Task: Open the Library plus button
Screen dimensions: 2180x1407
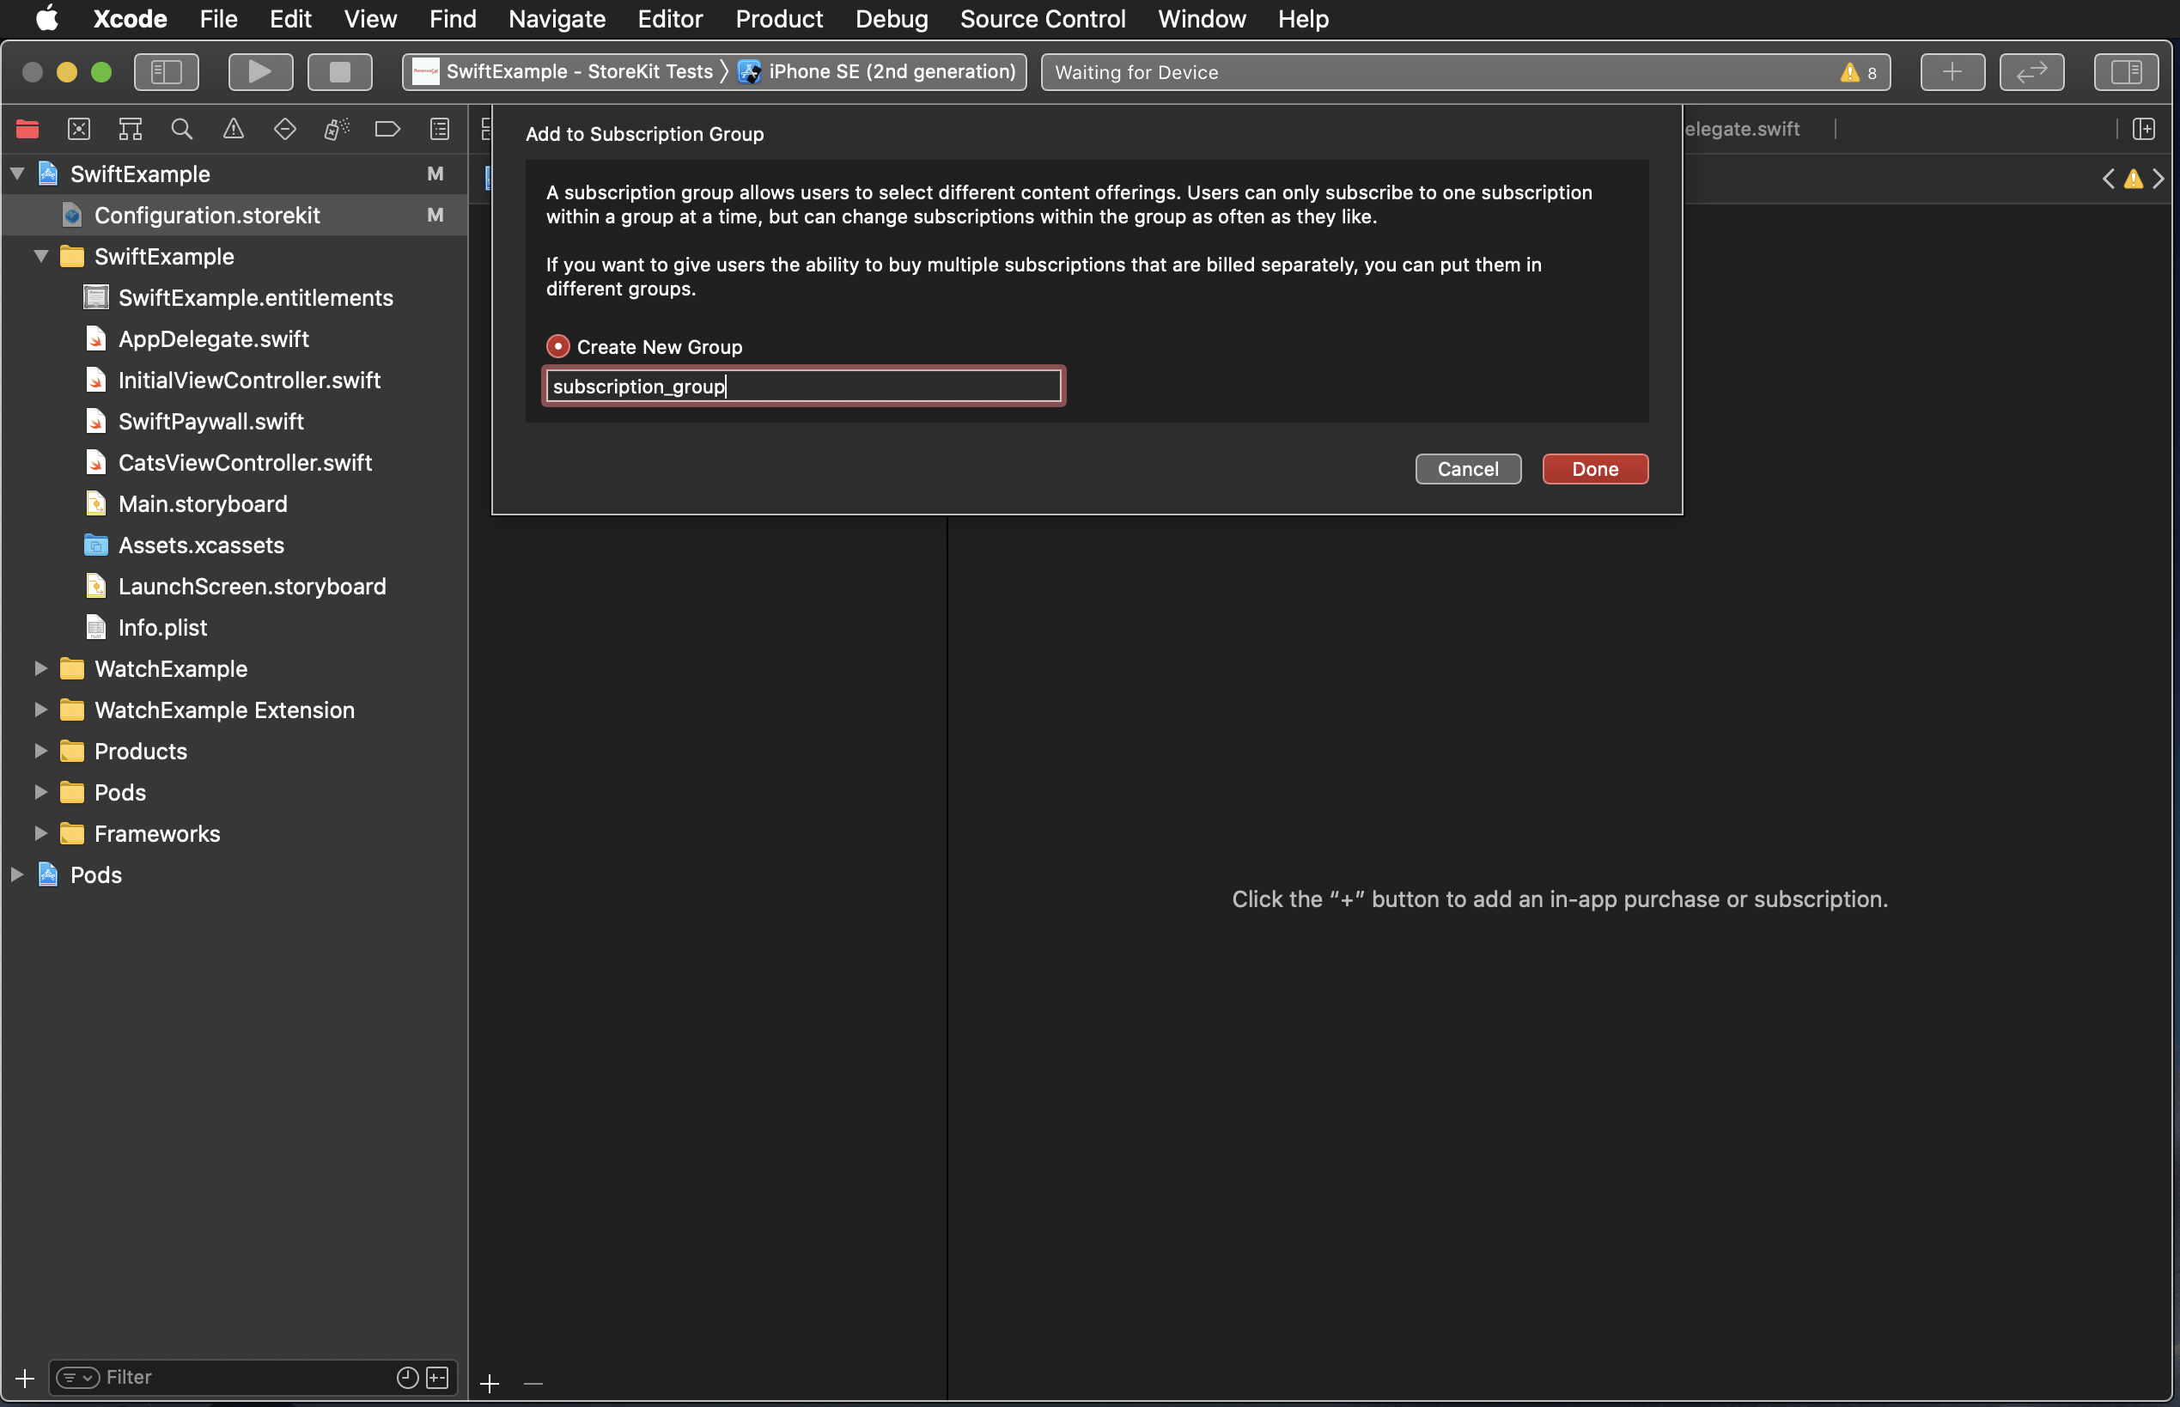Action: coord(1952,72)
